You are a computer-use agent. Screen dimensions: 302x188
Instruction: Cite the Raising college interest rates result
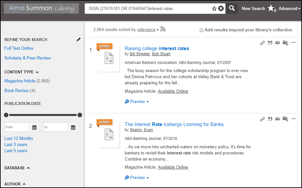click(x=270, y=43)
